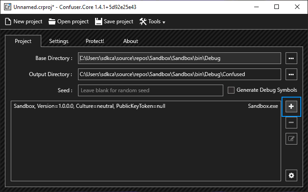Screen dimensions: 308x192
Task: Maximize the Confuser.Core window
Action: [x=277, y=7]
